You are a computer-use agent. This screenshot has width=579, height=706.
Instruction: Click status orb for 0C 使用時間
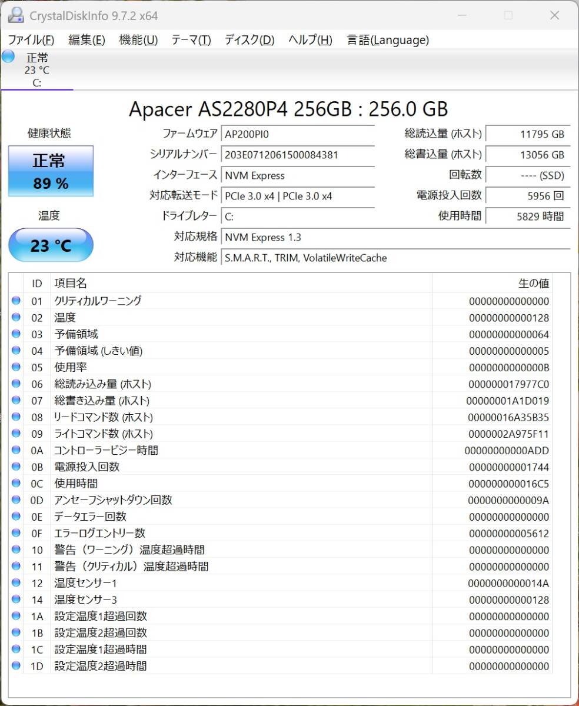pos(16,484)
